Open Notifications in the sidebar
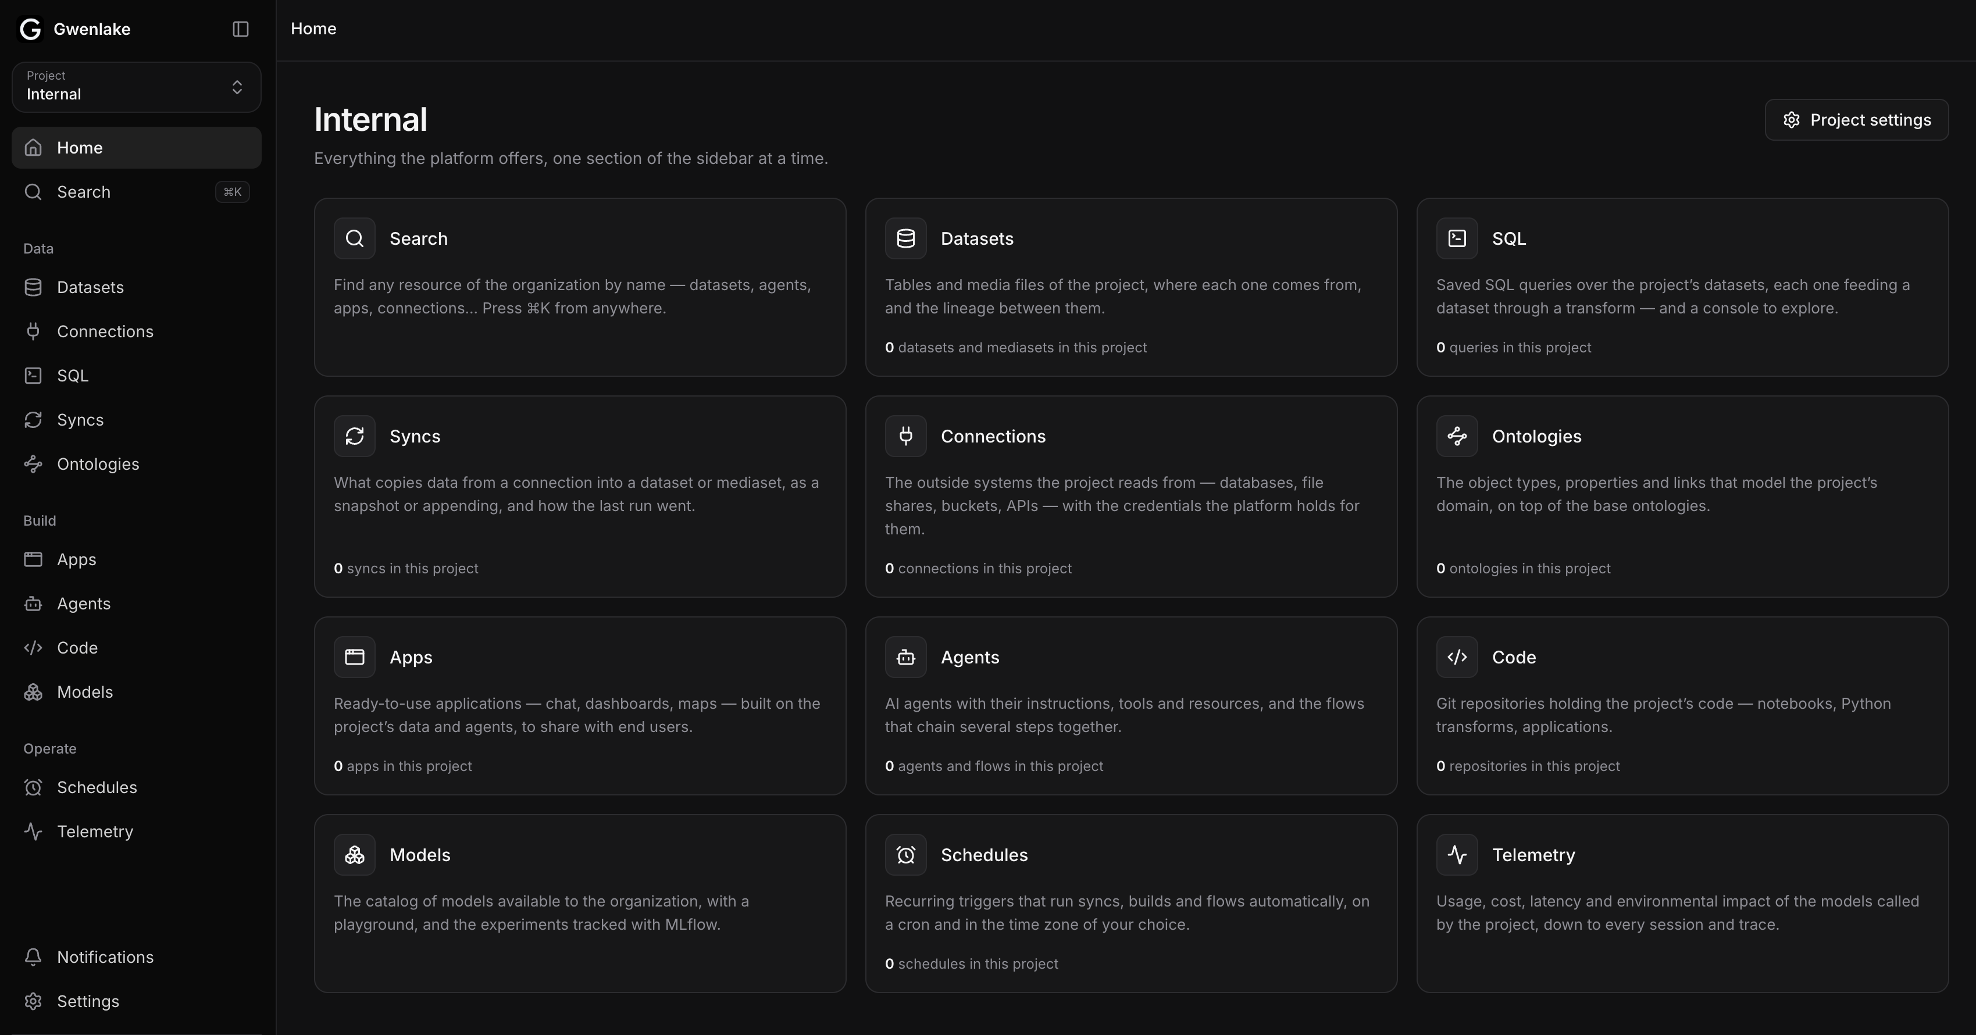1976x1035 pixels. click(137, 957)
